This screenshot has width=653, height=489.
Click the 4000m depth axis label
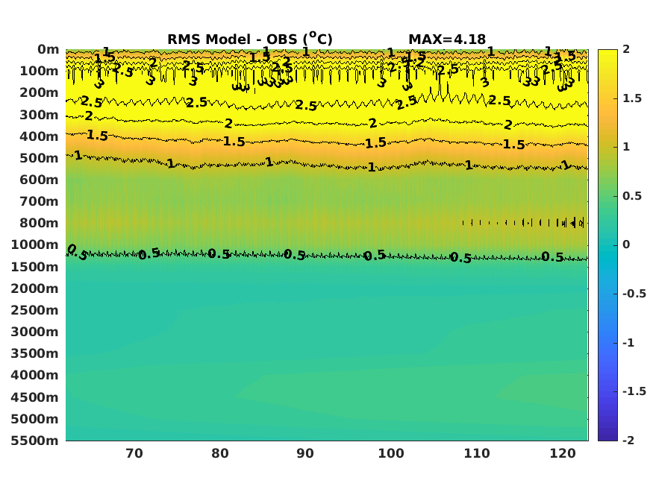[35, 375]
